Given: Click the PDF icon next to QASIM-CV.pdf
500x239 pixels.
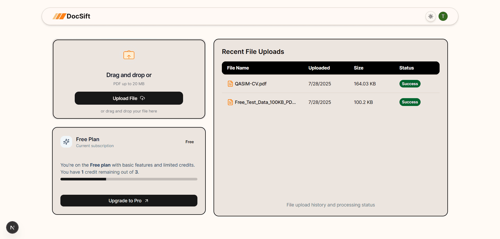Looking at the screenshot, I should coord(230,84).
